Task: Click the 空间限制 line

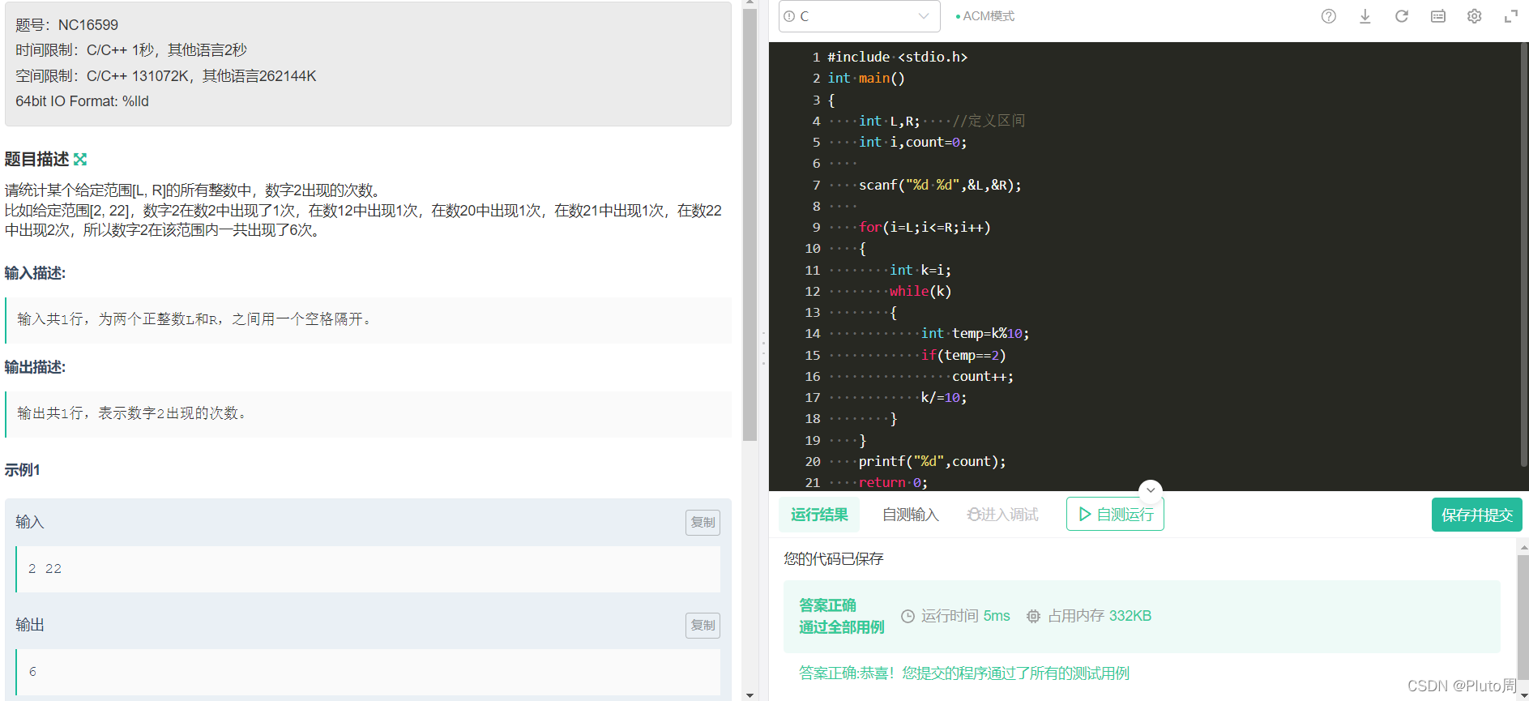Action: click(166, 76)
